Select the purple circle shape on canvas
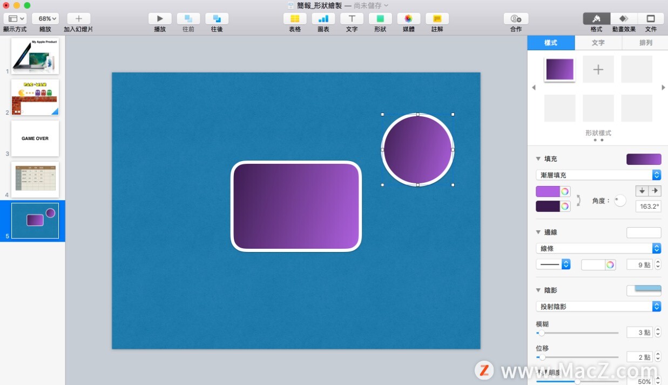Screen dimensions: 668x385 point(417,150)
